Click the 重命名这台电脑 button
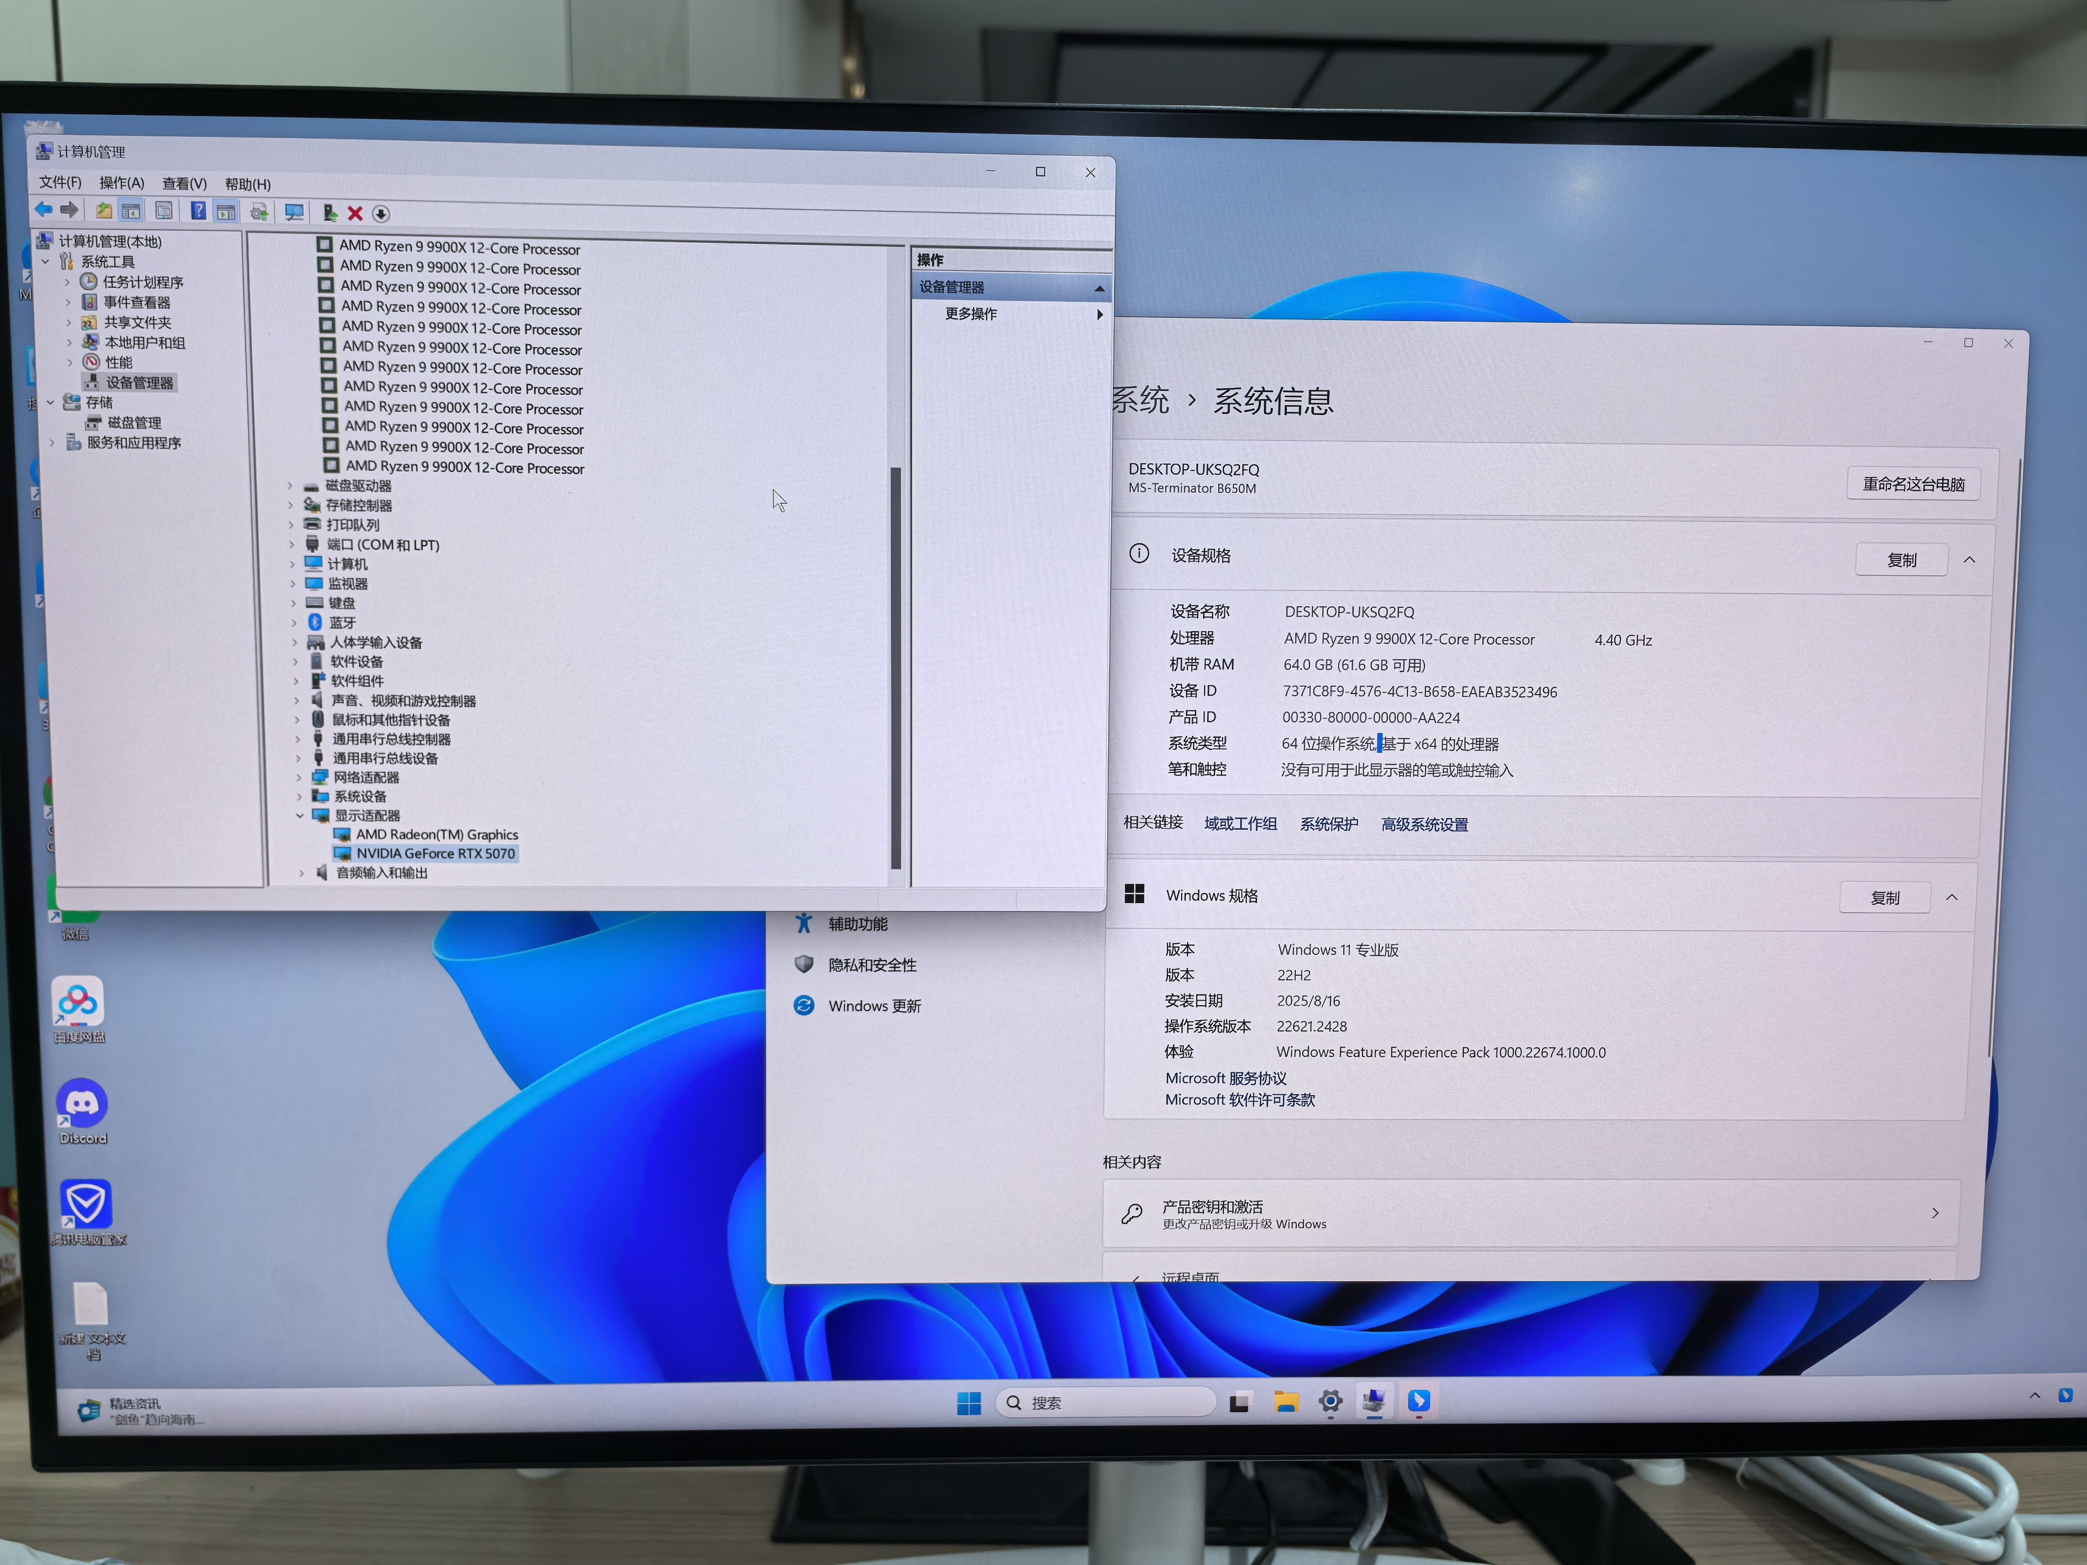 pos(1912,484)
